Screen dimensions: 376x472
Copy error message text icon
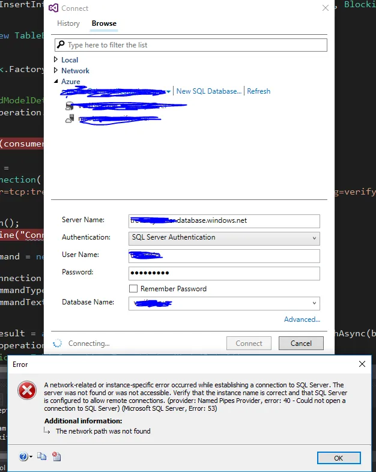coord(41,456)
